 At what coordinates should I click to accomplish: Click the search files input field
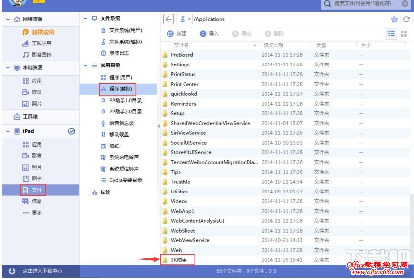point(362,4)
